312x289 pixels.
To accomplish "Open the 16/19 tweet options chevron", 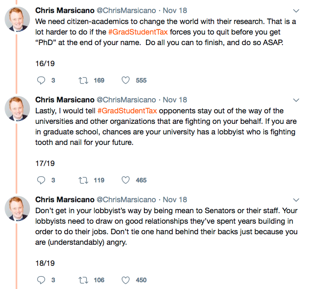I will point(296,10).
